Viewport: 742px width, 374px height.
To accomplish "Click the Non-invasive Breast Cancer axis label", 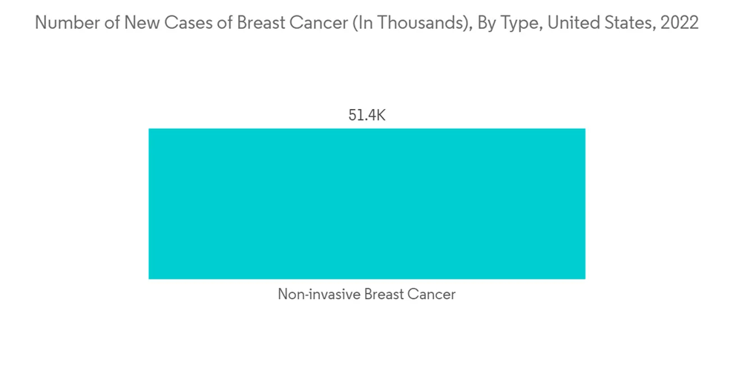I will tap(367, 295).
